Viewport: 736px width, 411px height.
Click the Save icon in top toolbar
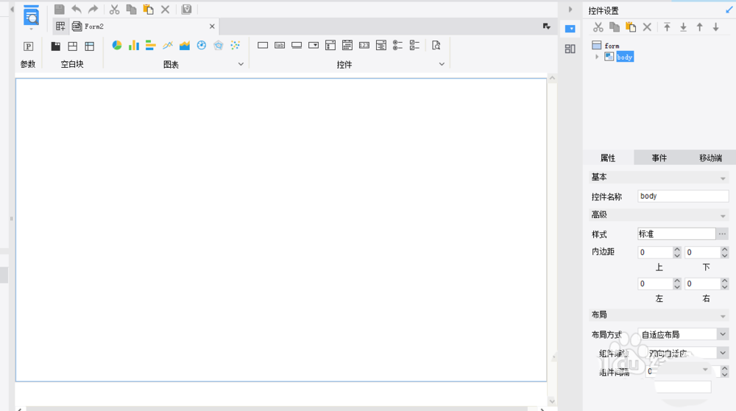tap(60, 10)
